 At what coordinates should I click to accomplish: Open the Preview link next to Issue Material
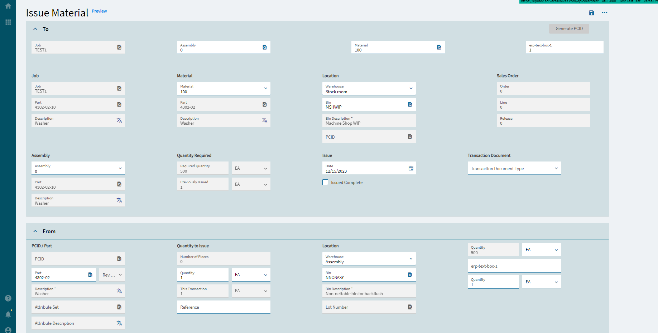[99, 11]
